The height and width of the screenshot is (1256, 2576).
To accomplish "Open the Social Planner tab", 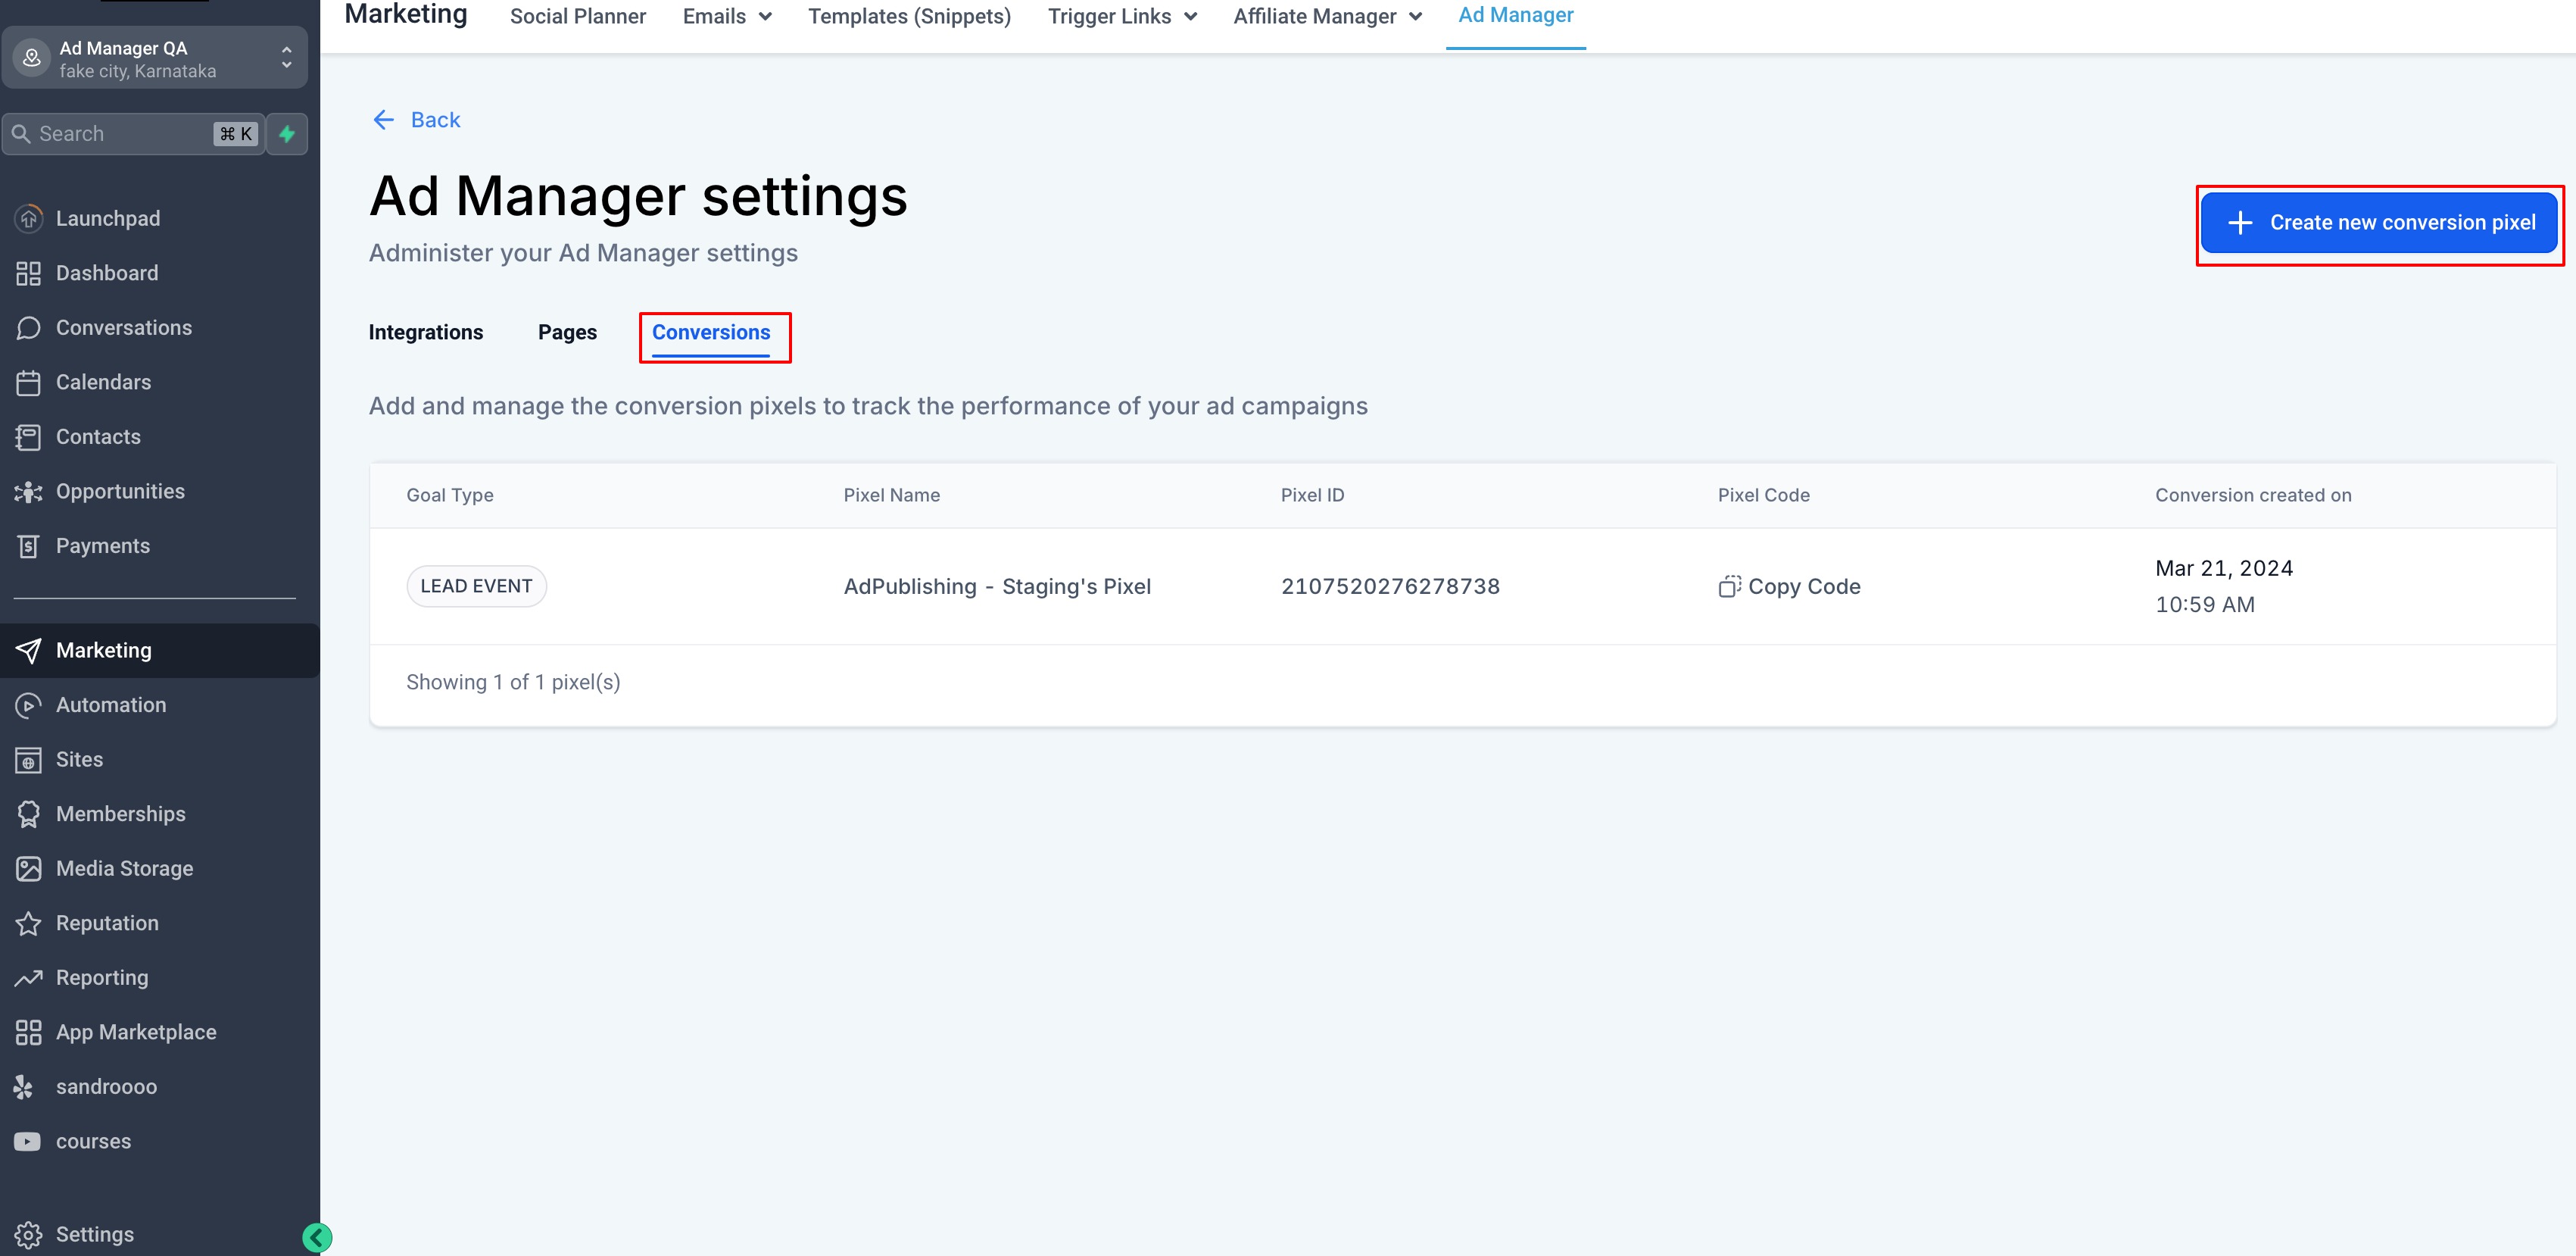I will (x=578, y=16).
